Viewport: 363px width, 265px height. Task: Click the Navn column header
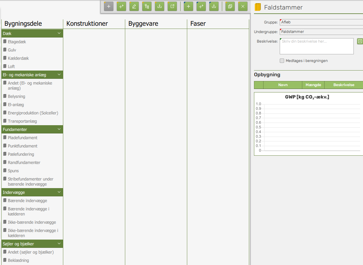[x=283, y=85]
